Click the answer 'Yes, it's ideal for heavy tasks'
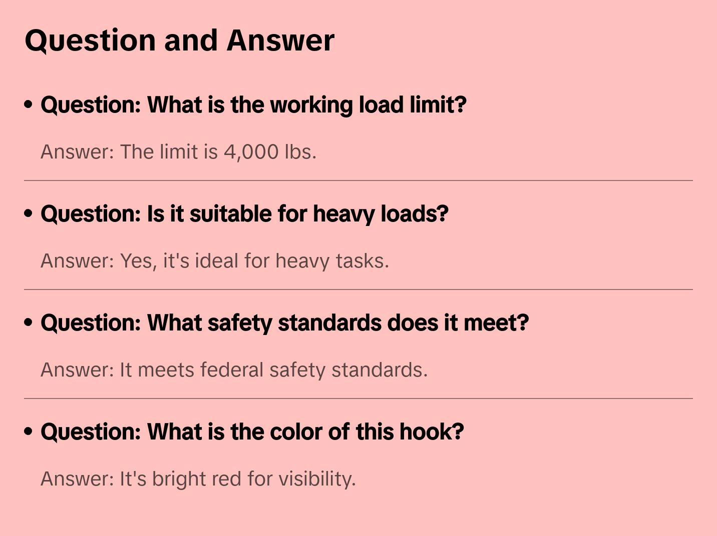 tap(214, 261)
